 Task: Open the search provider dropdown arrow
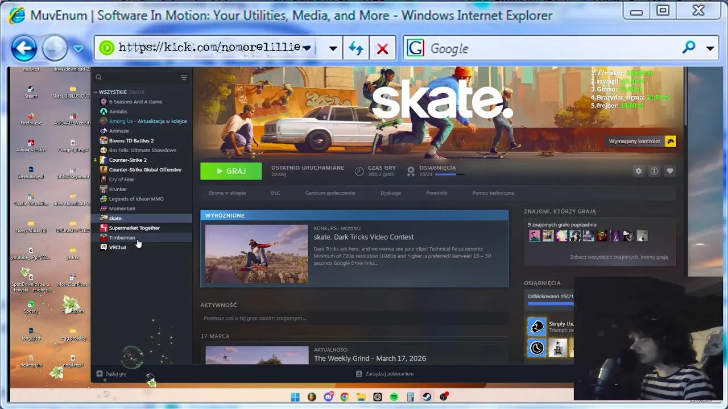(710, 49)
